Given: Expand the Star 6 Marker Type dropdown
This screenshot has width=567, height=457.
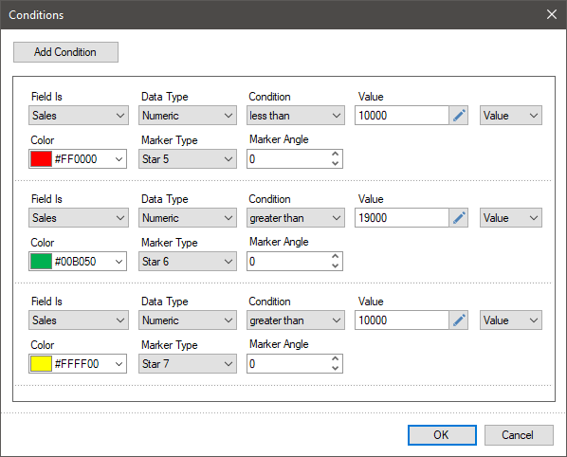Looking at the screenshot, I should click(188, 261).
